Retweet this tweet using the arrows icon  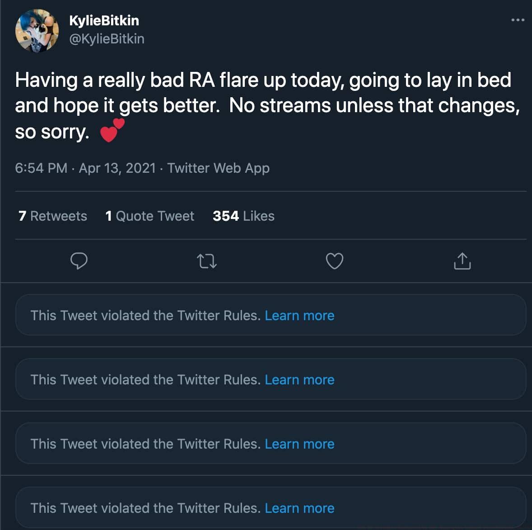point(207,261)
